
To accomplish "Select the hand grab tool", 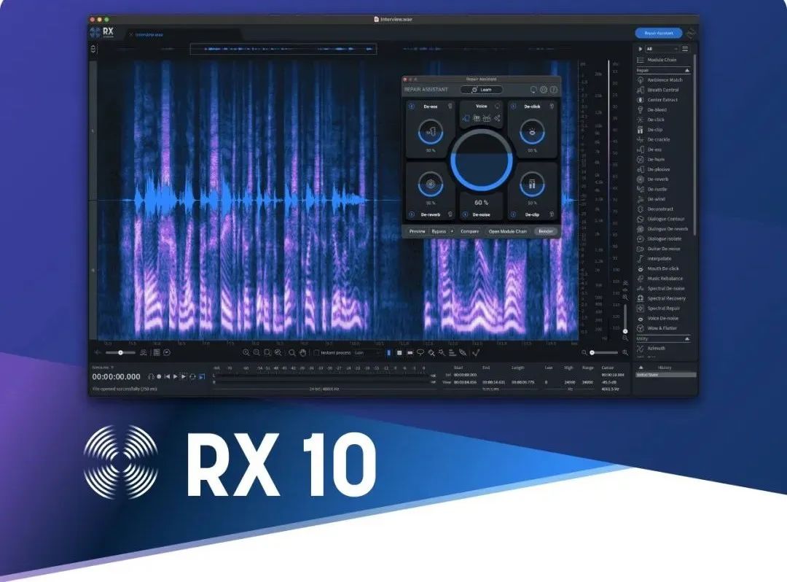I will tap(302, 353).
